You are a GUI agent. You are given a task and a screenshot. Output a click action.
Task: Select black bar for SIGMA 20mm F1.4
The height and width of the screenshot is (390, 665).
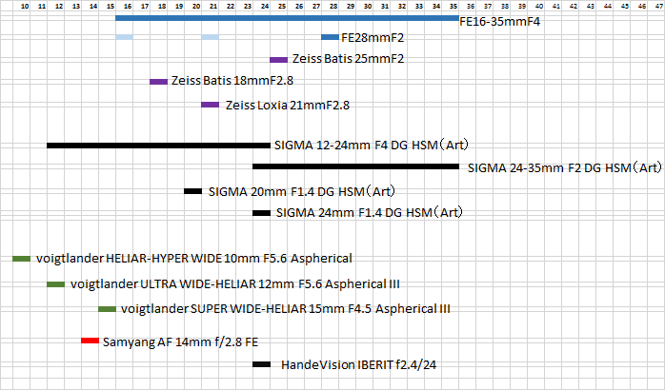click(193, 191)
